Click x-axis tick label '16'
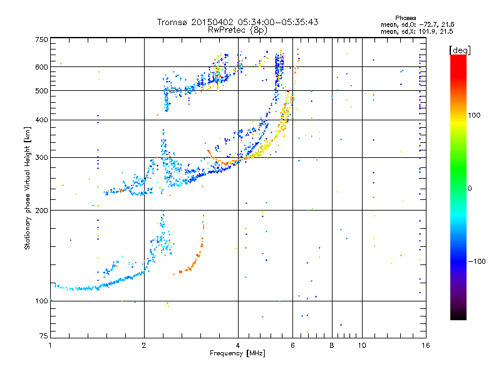501x376 pixels. [x=426, y=345]
